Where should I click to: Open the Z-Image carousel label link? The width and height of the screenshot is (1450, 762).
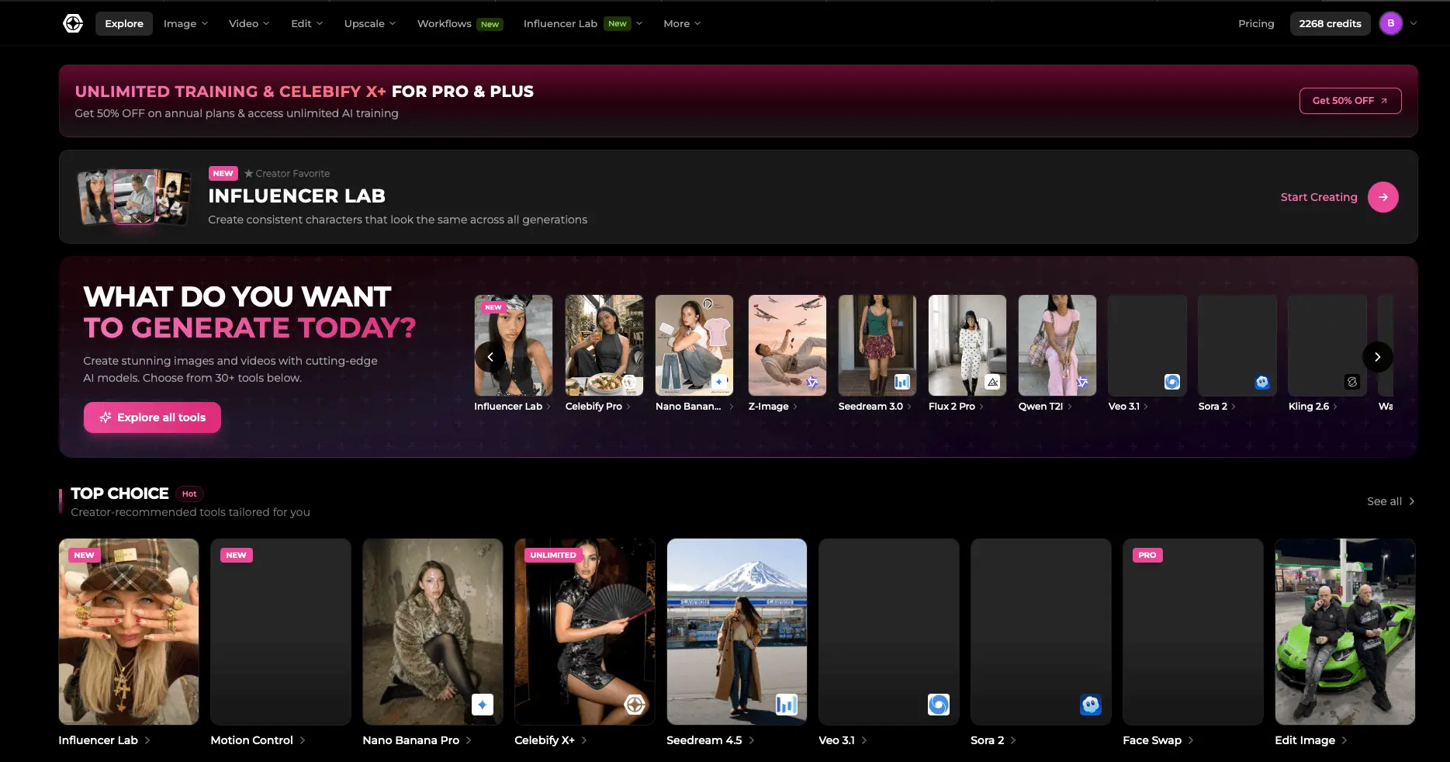(773, 407)
